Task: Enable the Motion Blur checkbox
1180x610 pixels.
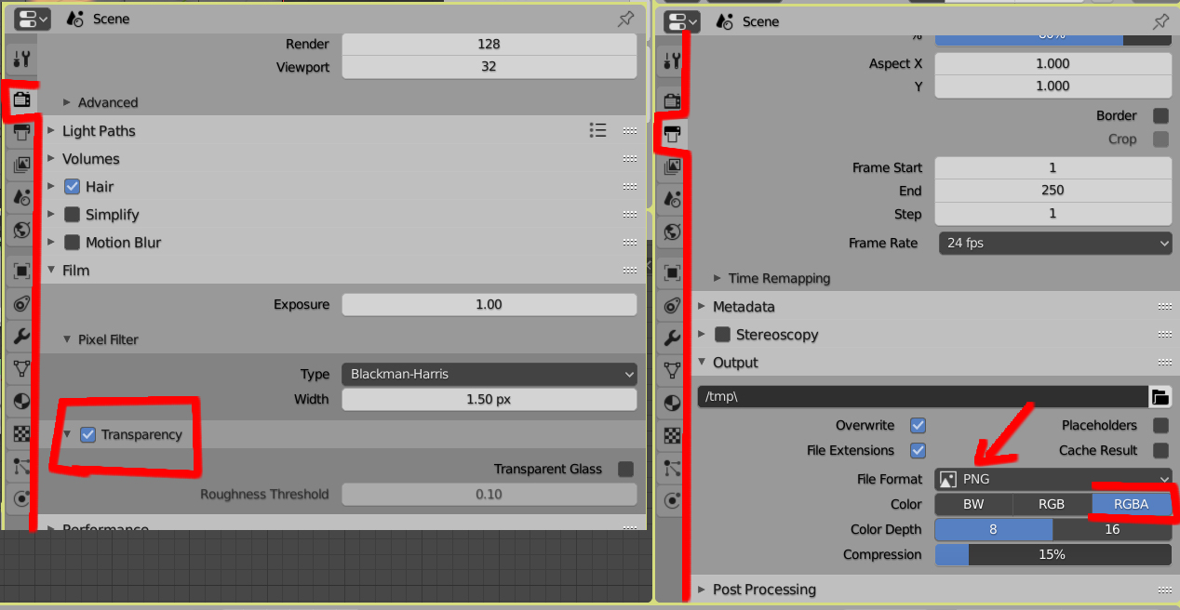Action: [x=72, y=242]
